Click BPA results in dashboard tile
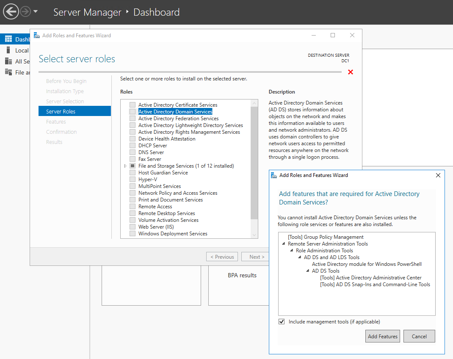The width and height of the screenshot is (453, 359). tap(242, 275)
